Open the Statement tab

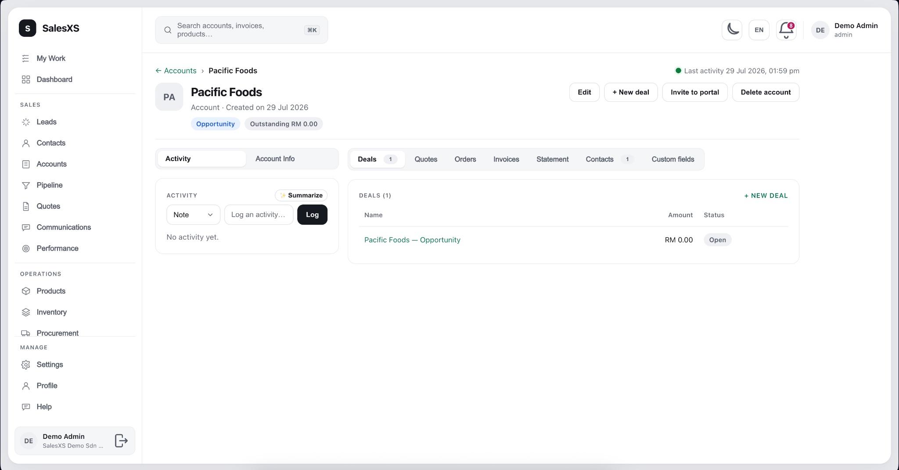[552, 159]
